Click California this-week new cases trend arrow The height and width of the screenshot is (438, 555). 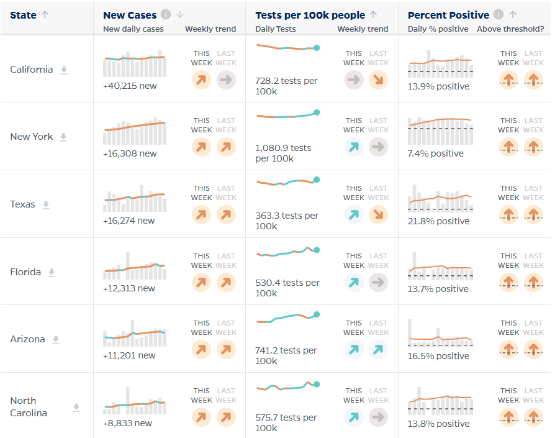201,80
